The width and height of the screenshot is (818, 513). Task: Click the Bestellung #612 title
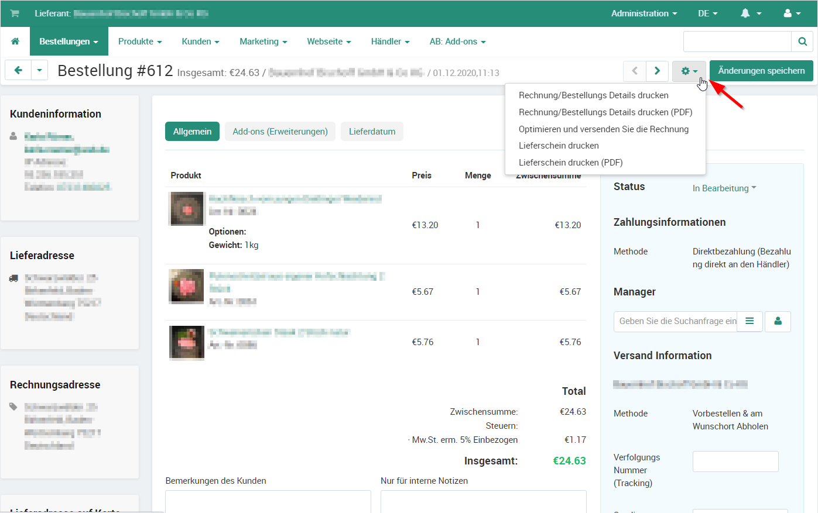pyautogui.click(x=115, y=71)
